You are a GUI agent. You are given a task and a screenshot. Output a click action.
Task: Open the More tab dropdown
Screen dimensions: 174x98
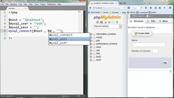click(163, 21)
